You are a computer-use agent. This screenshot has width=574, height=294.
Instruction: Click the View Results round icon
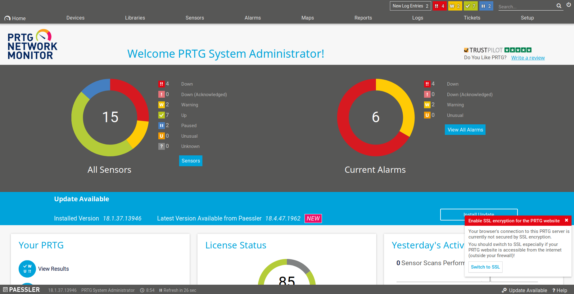point(27,269)
